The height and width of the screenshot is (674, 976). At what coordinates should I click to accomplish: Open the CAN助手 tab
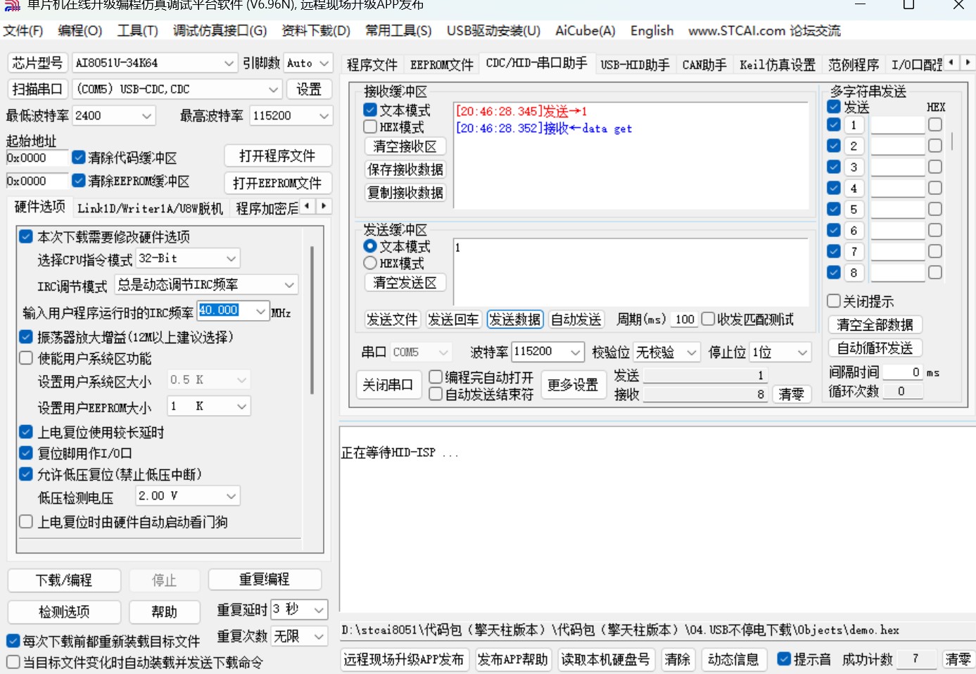[x=704, y=63]
